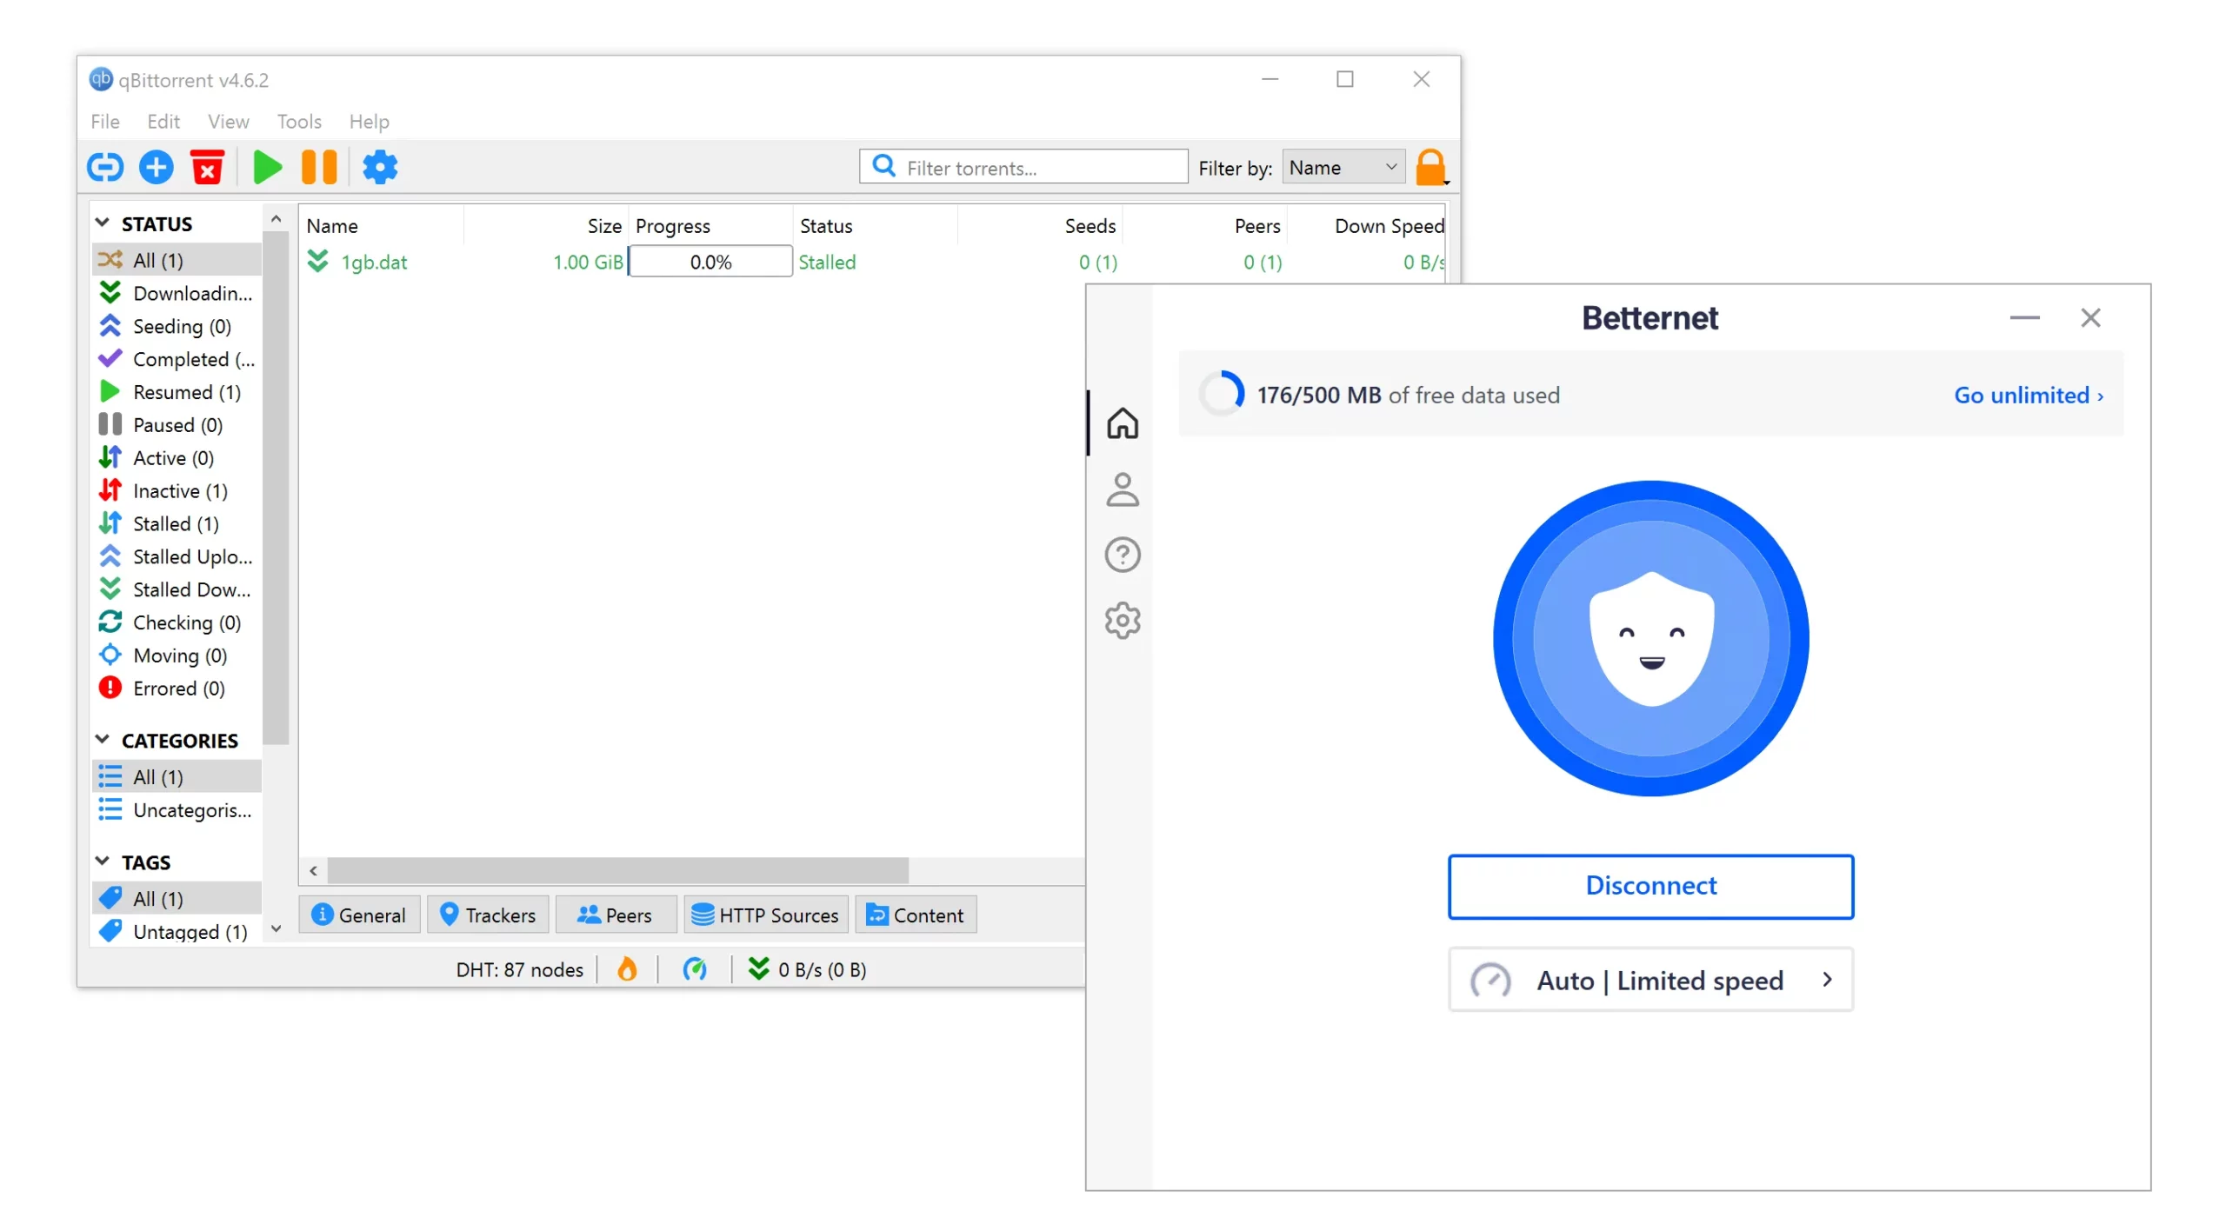Collapse the STATUS section
The width and height of the screenshot is (2226, 1231).
(x=103, y=223)
